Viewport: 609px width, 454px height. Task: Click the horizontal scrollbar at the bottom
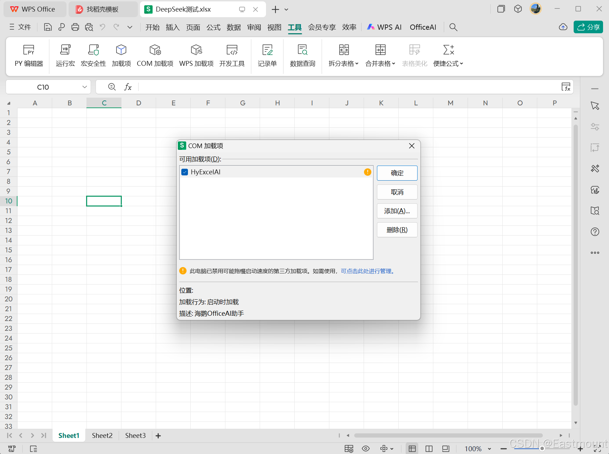point(448,435)
